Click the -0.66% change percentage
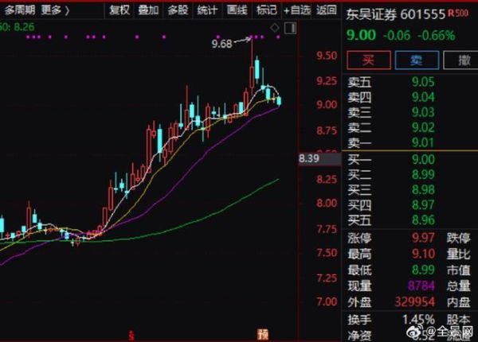478x342 pixels. [437, 36]
